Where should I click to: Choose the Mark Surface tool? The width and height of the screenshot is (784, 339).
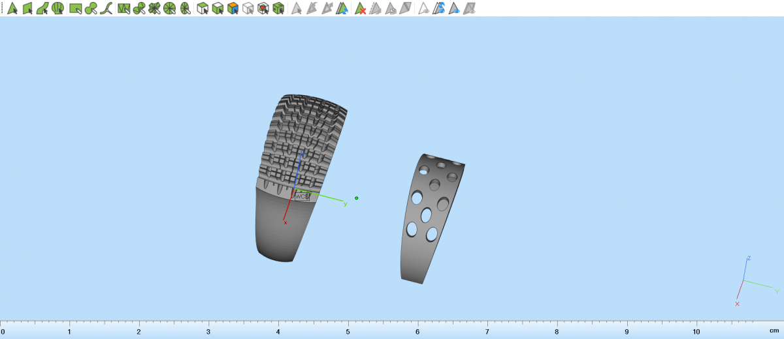[42, 8]
